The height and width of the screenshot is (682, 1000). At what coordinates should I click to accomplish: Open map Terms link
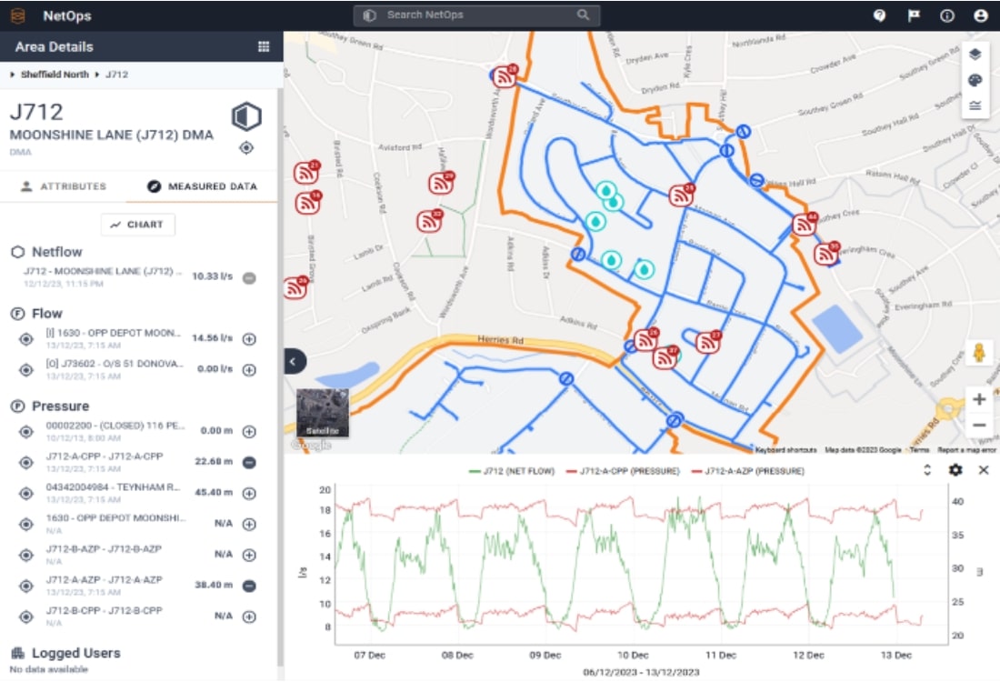coord(919,450)
